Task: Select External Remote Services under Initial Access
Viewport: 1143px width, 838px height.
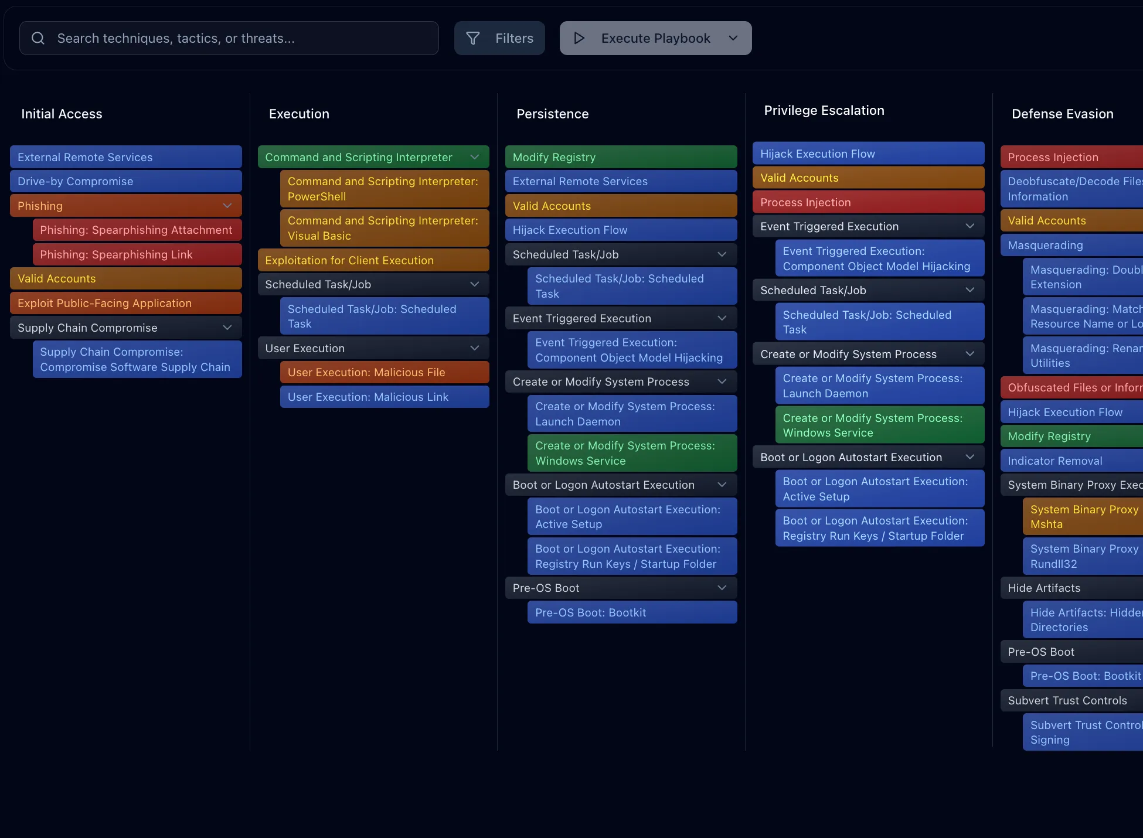Action: 126,157
